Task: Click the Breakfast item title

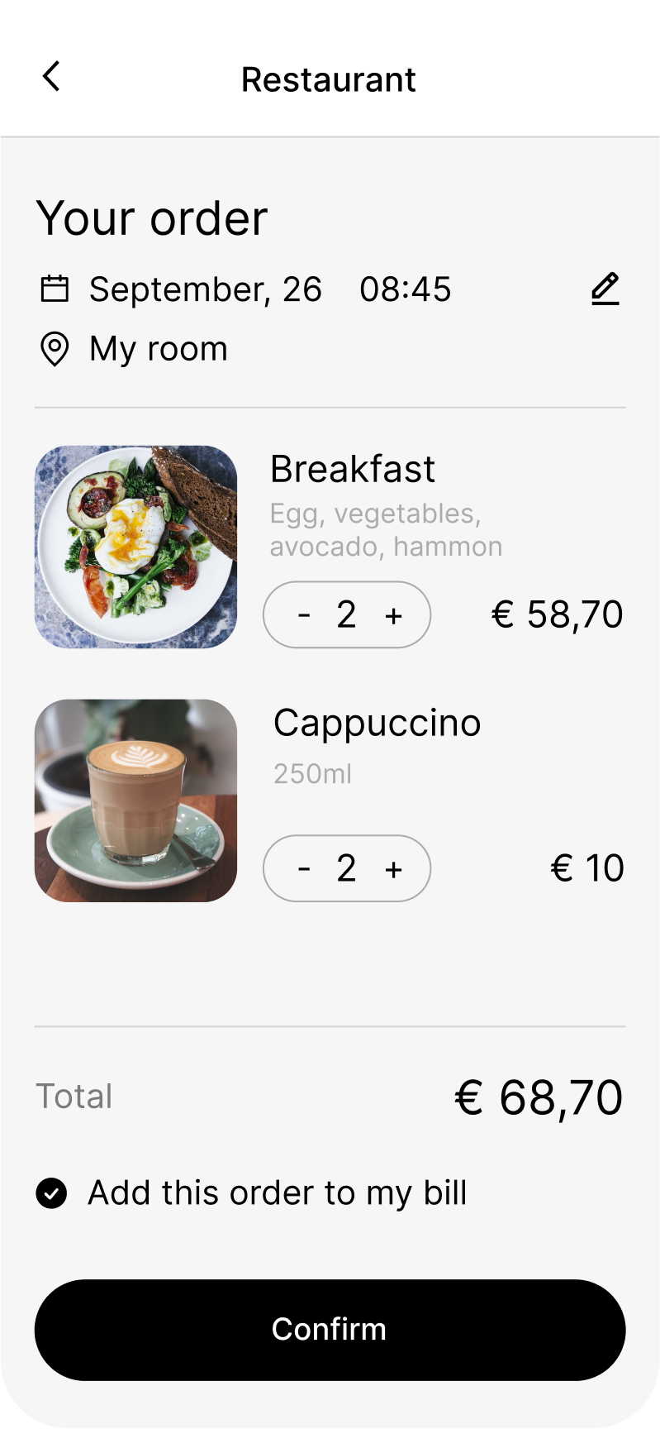Action: 353,469
